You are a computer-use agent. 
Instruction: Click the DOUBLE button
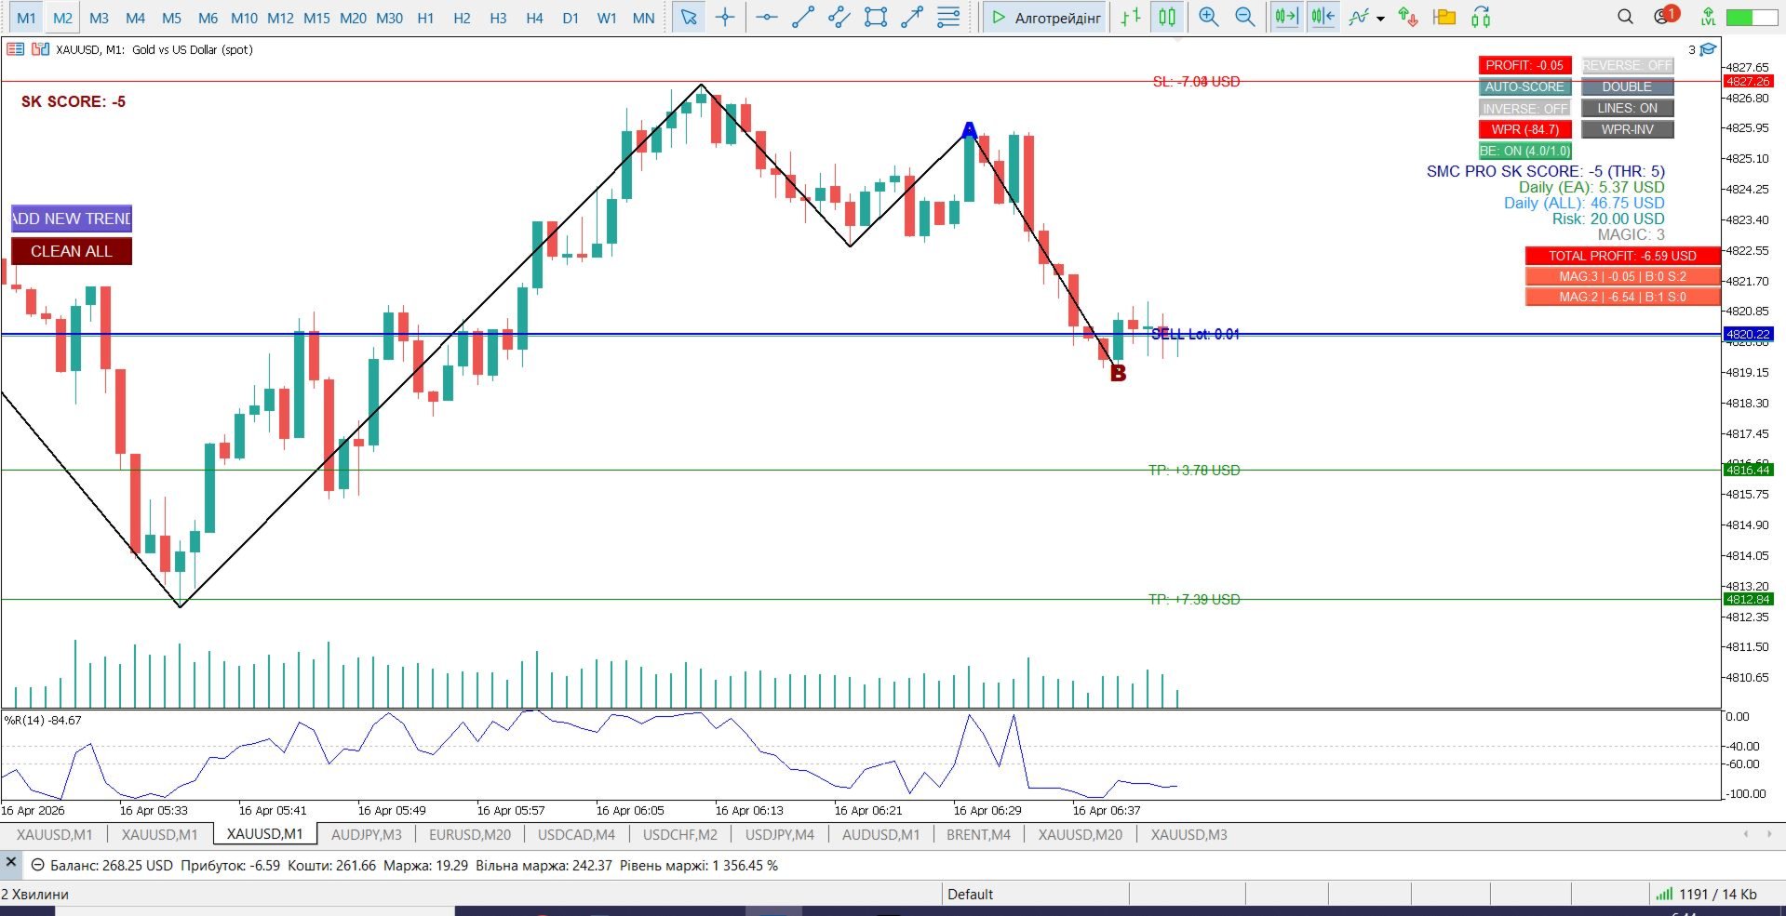tap(1627, 86)
